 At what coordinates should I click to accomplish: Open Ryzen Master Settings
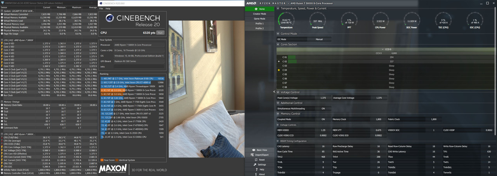(x=259, y=164)
